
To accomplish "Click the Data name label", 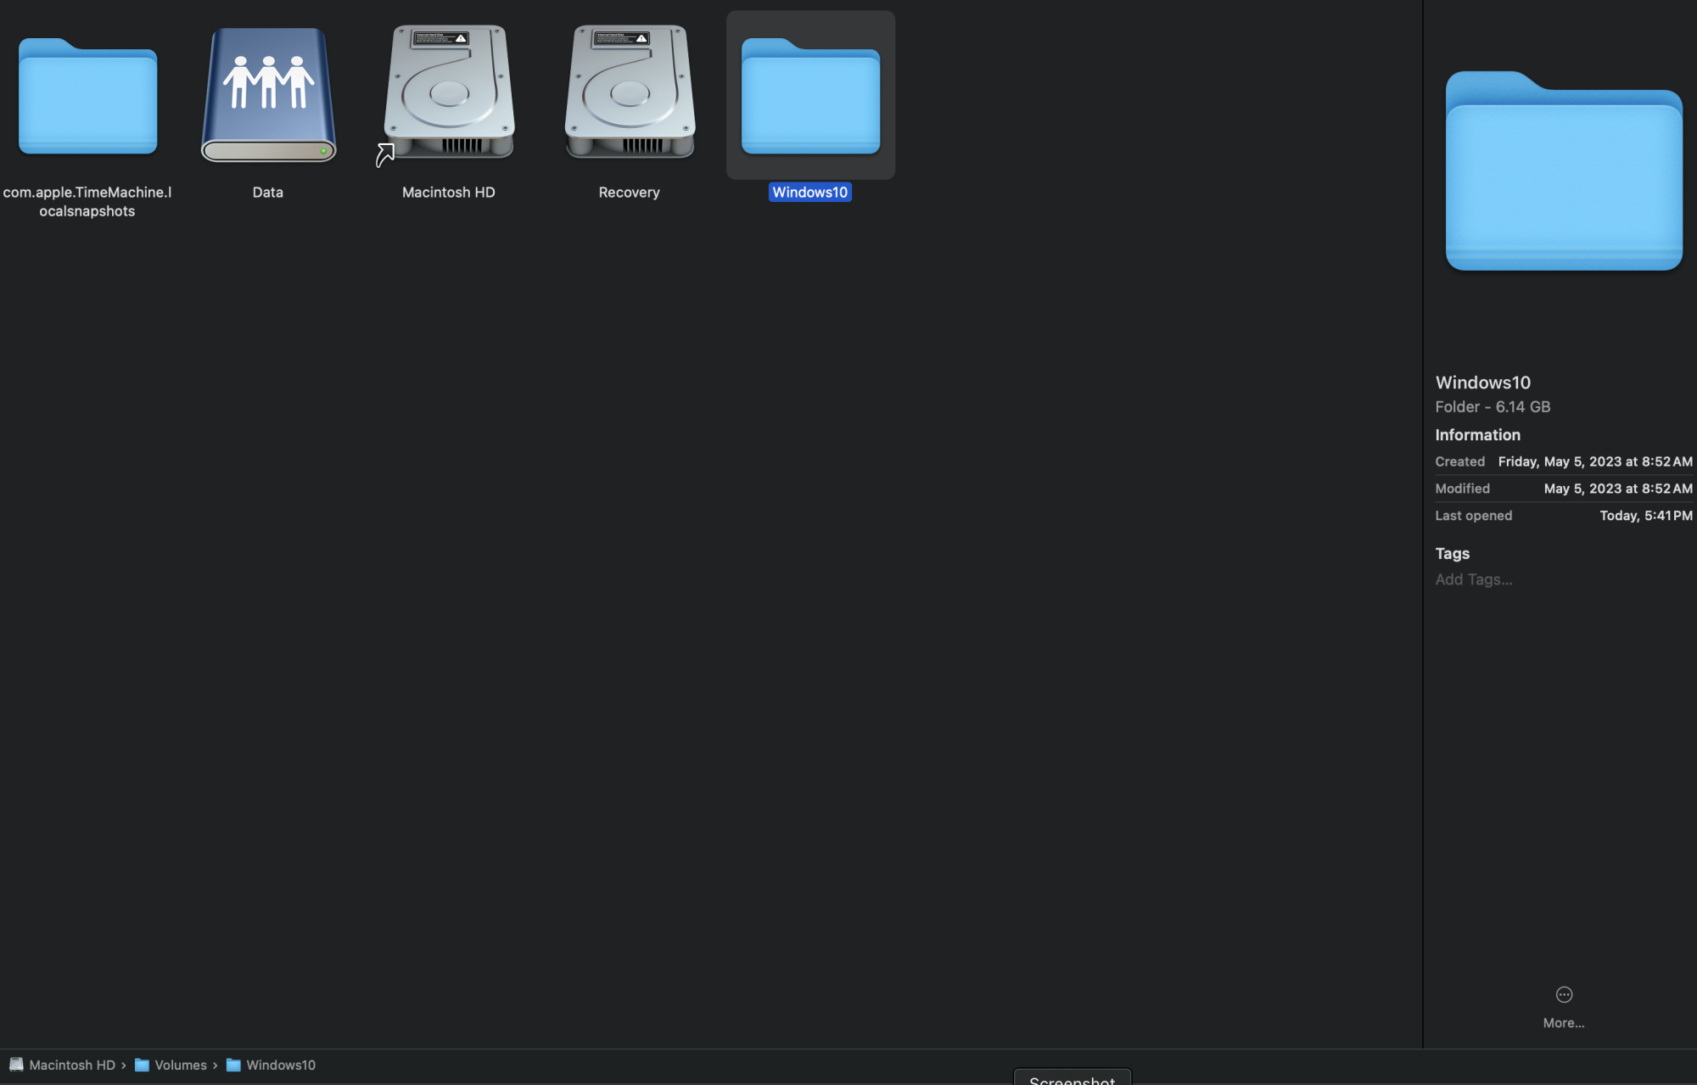I will [267, 193].
